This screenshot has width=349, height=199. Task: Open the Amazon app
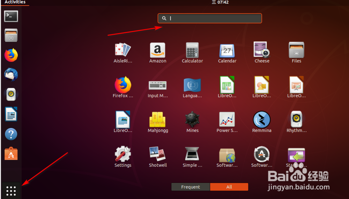click(x=158, y=53)
